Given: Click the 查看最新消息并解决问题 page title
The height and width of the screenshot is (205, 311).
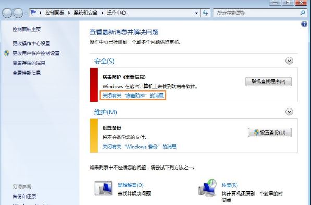Looking at the screenshot, I should pyautogui.click(x=124, y=32).
